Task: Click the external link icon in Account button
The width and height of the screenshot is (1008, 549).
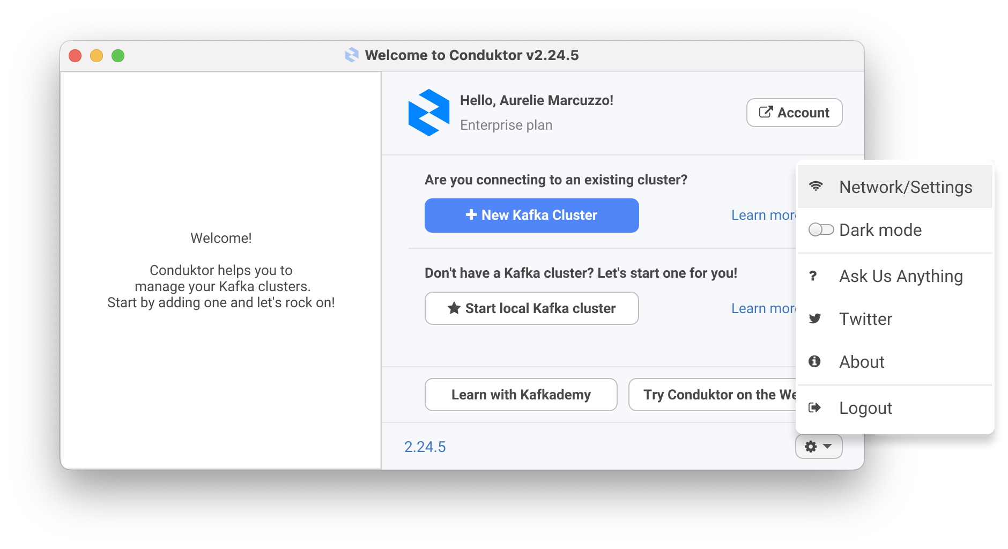Action: (766, 112)
